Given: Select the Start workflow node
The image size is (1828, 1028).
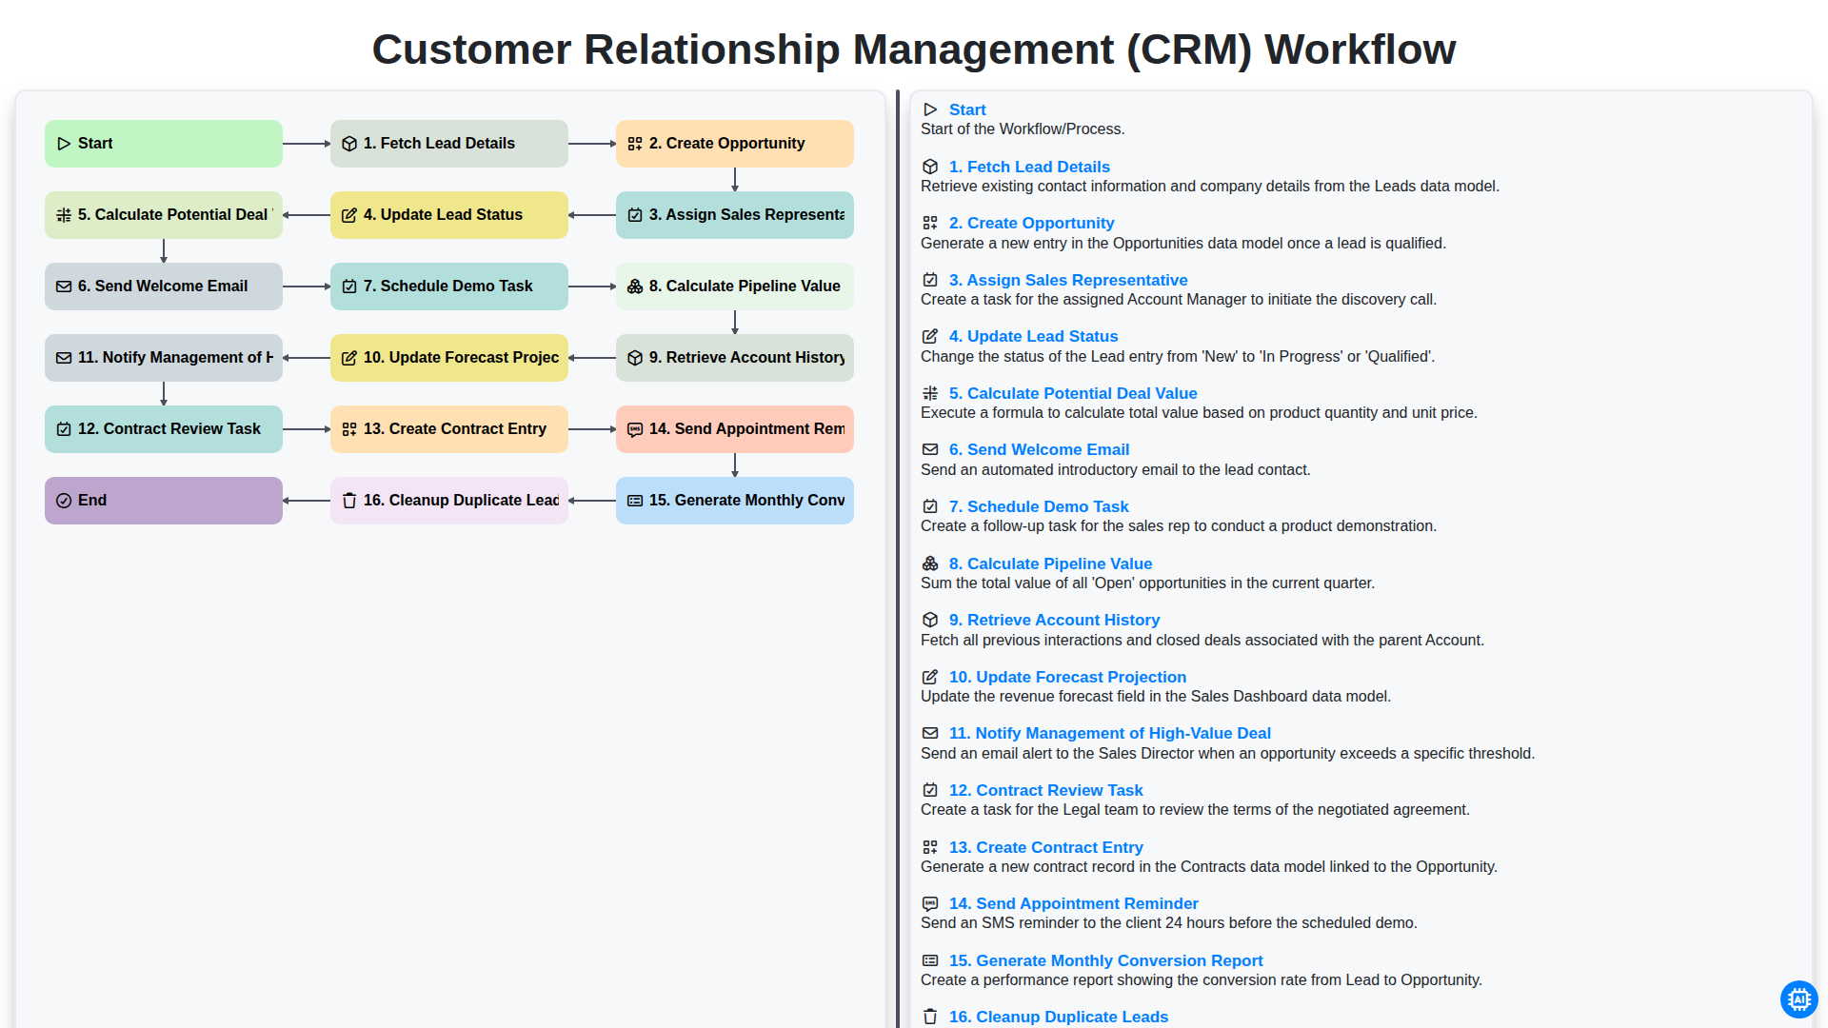Looking at the screenshot, I should (x=164, y=144).
